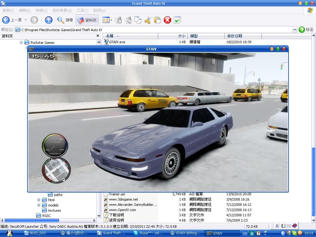This screenshot has width=316, height=237.
Task: Click the scissors Cut icon
Action: [x=148, y=20]
